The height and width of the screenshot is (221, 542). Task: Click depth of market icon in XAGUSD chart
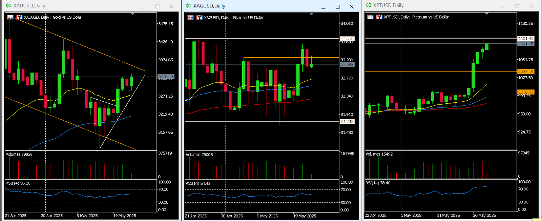(199, 18)
